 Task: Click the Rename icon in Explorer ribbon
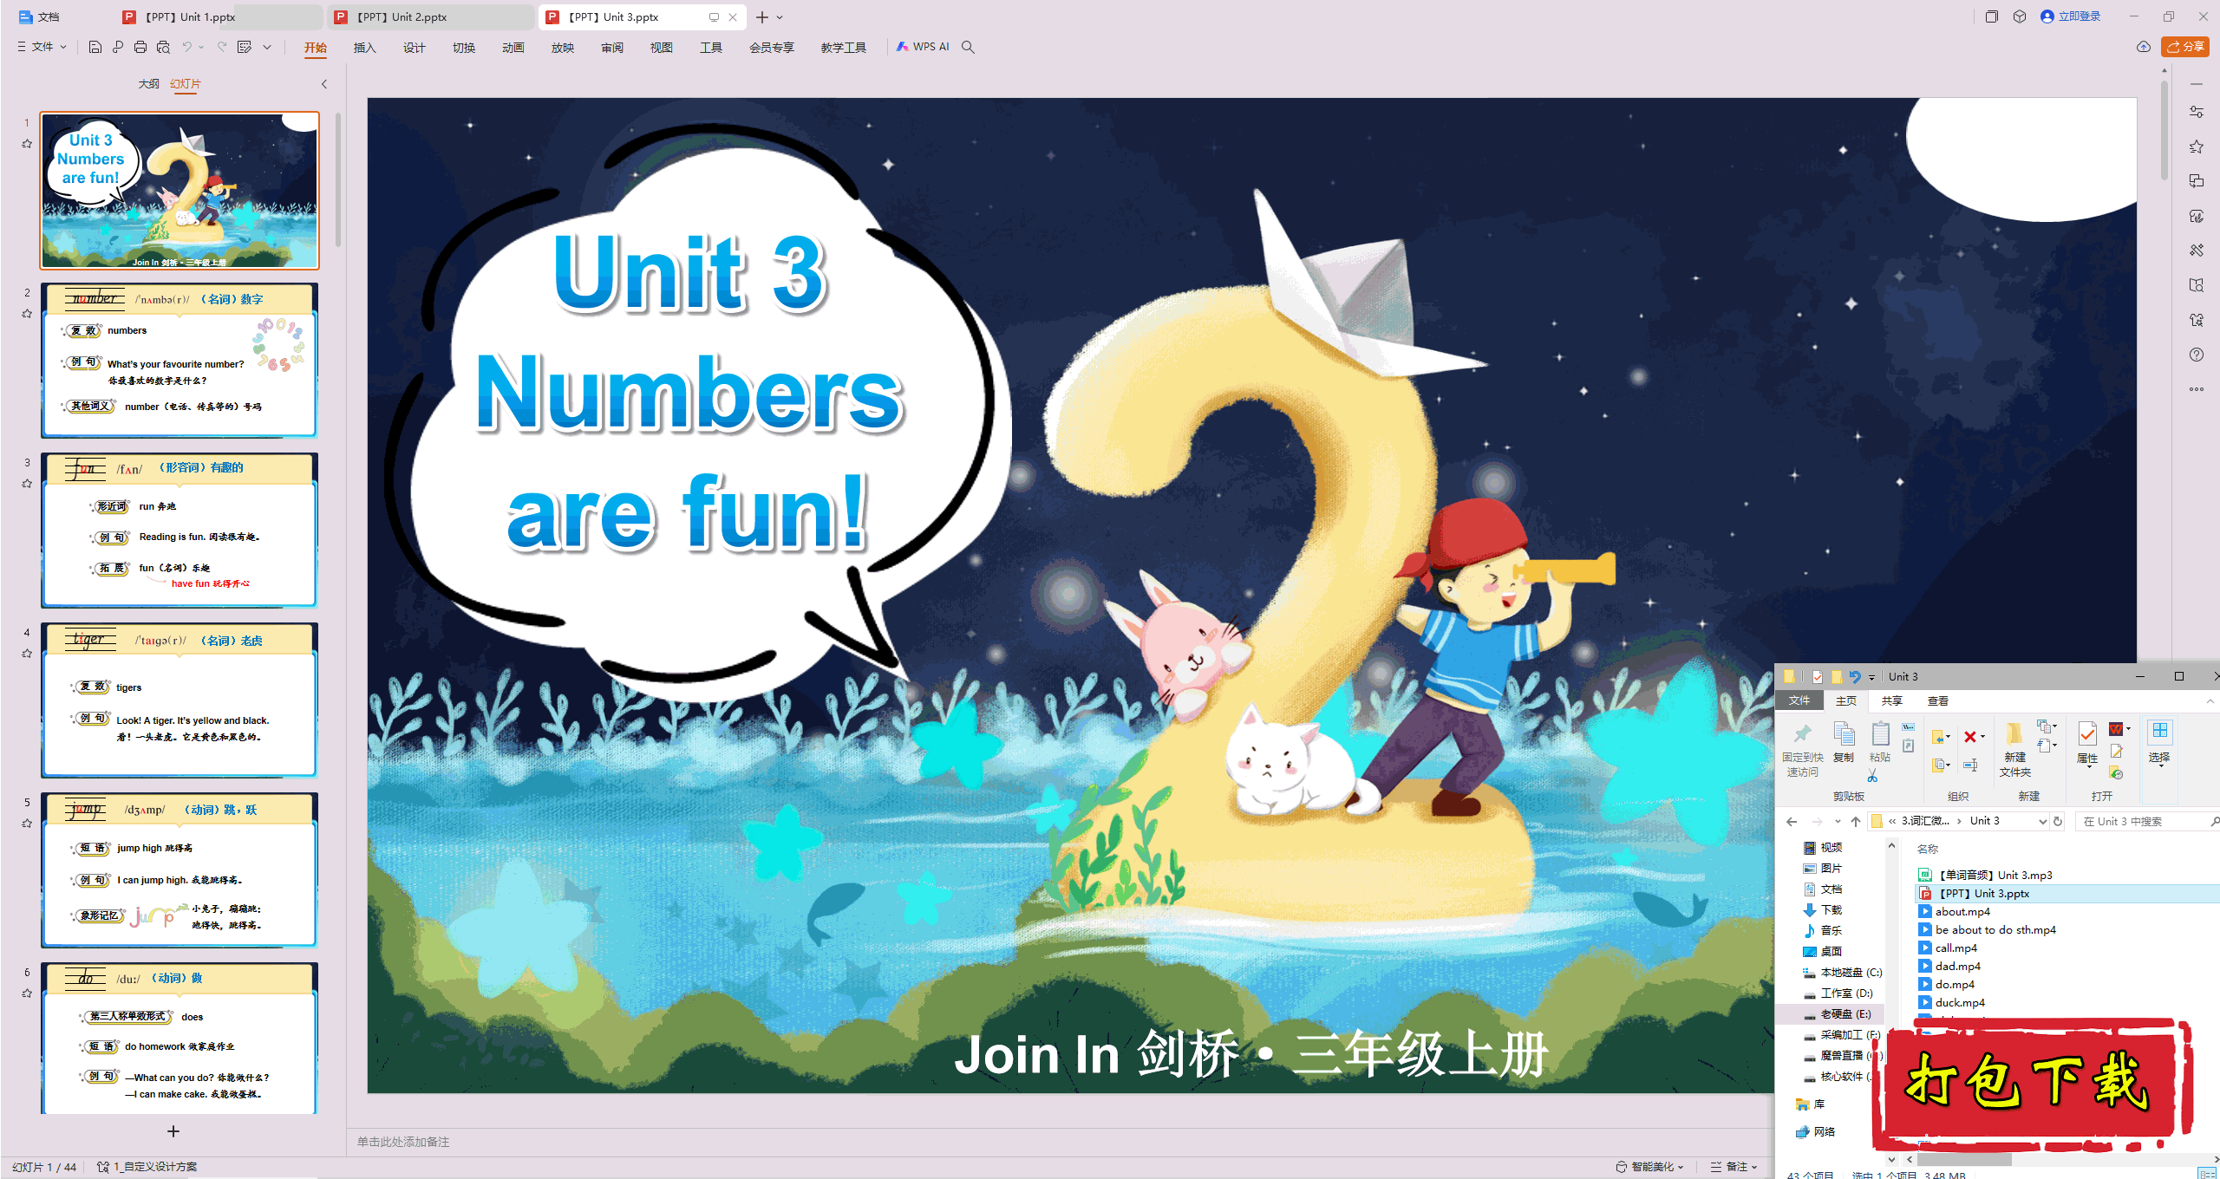pyautogui.click(x=1970, y=765)
